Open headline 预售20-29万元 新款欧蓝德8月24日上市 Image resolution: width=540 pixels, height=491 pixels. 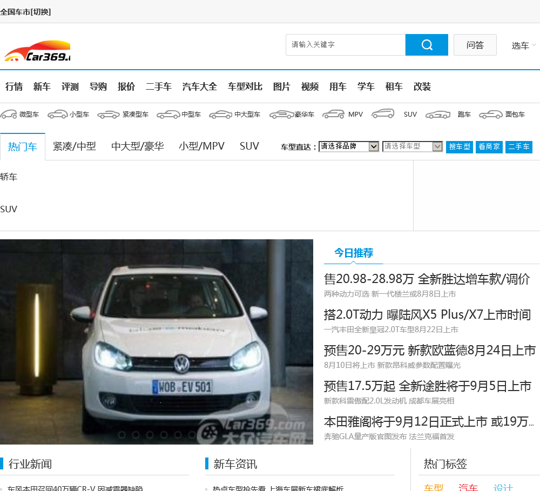coord(430,351)
